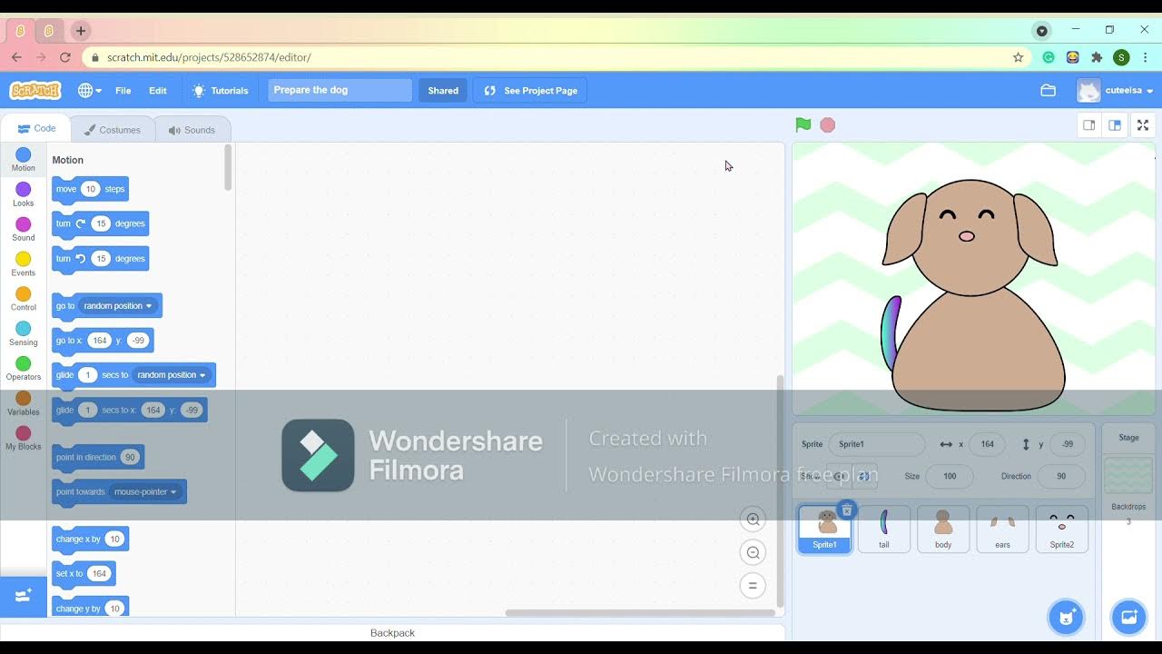Choose a new sprite button
The height and width of the screenshot is (654, 1162).
[x=1066, y=617]
